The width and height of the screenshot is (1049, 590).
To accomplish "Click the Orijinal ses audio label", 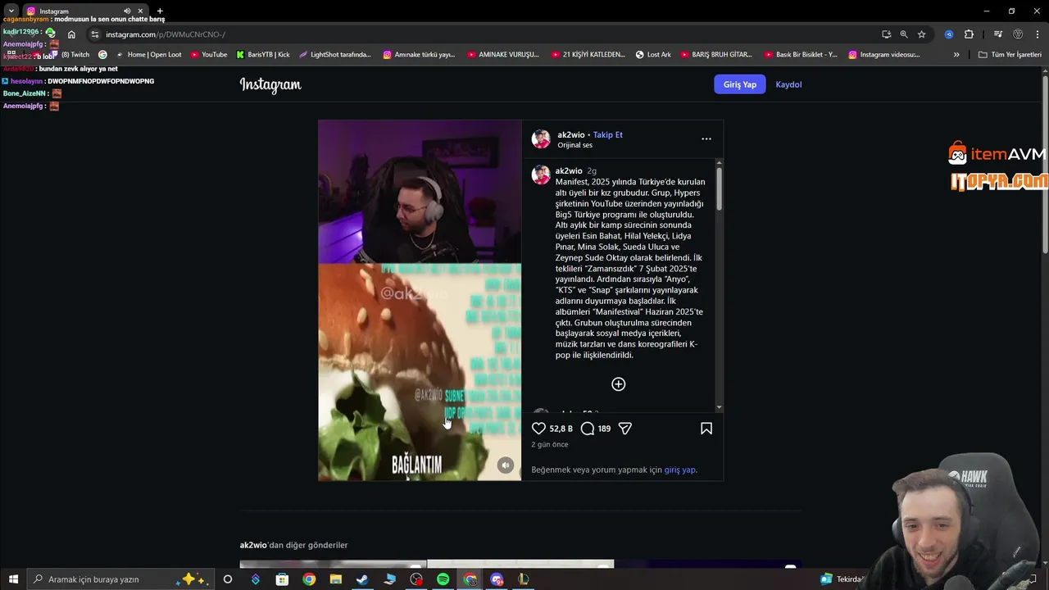I will [x=574, y=145].
